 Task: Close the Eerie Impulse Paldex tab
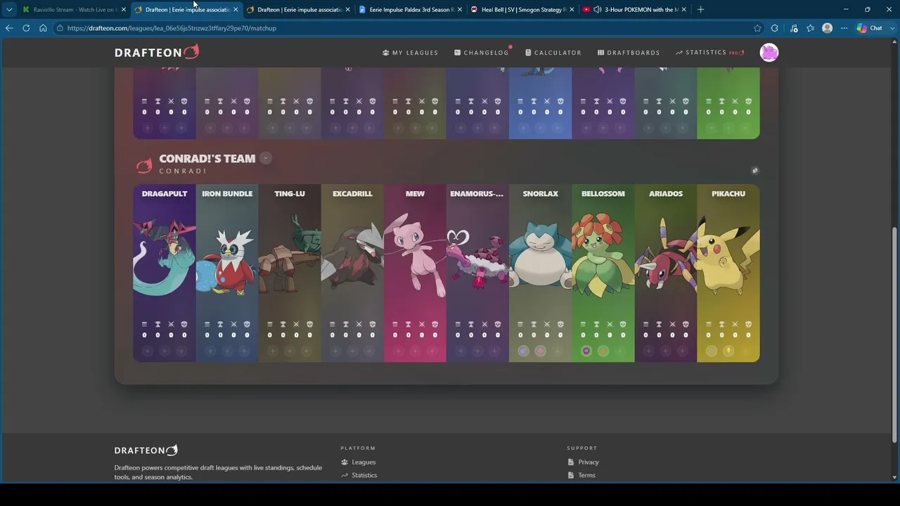[460, 10]
